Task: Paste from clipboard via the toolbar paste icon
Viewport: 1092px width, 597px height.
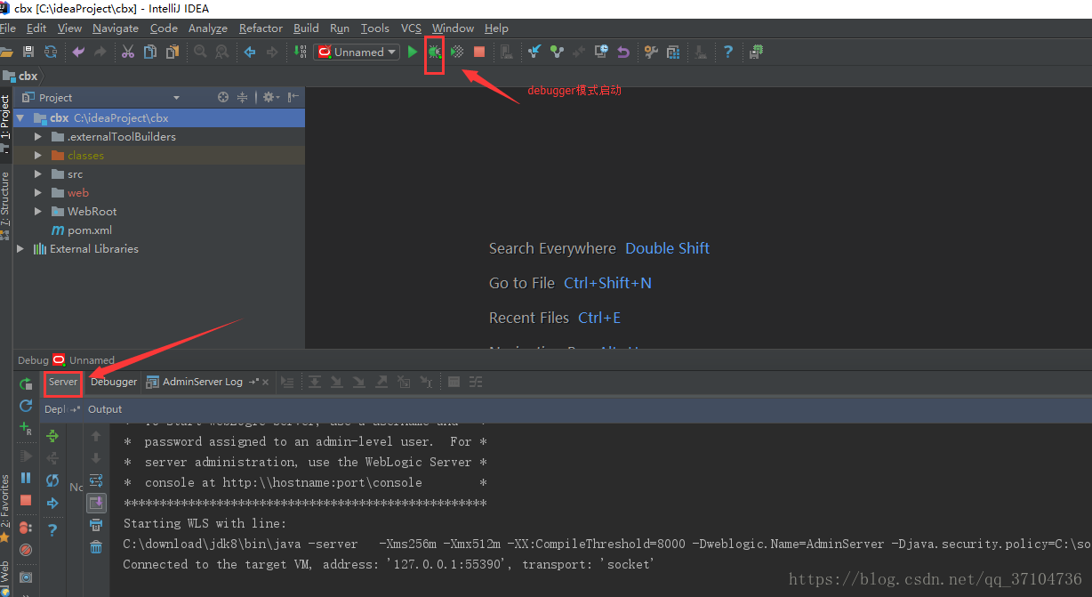Action: pyautogui.click(x=172, y=52)
